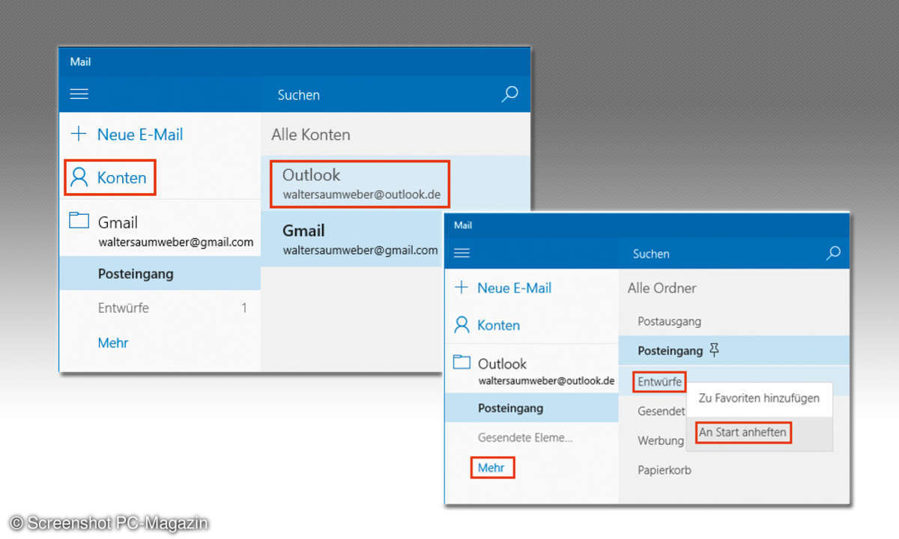Click person icon beside Konten, back window

79,177
